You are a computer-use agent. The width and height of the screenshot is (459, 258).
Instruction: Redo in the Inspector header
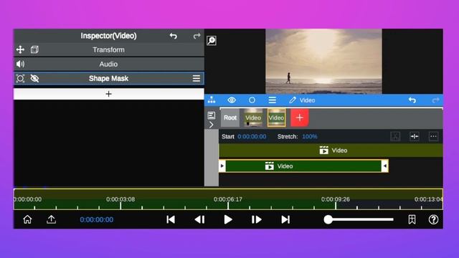pos(197,36)
